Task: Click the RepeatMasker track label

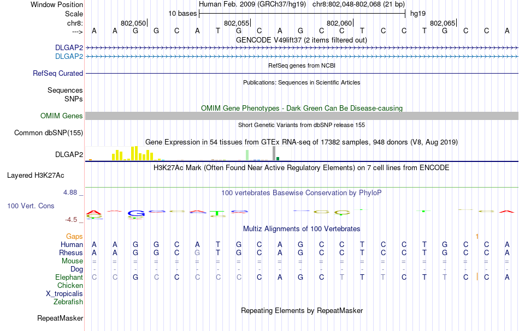Action: [x=60, y=318]
